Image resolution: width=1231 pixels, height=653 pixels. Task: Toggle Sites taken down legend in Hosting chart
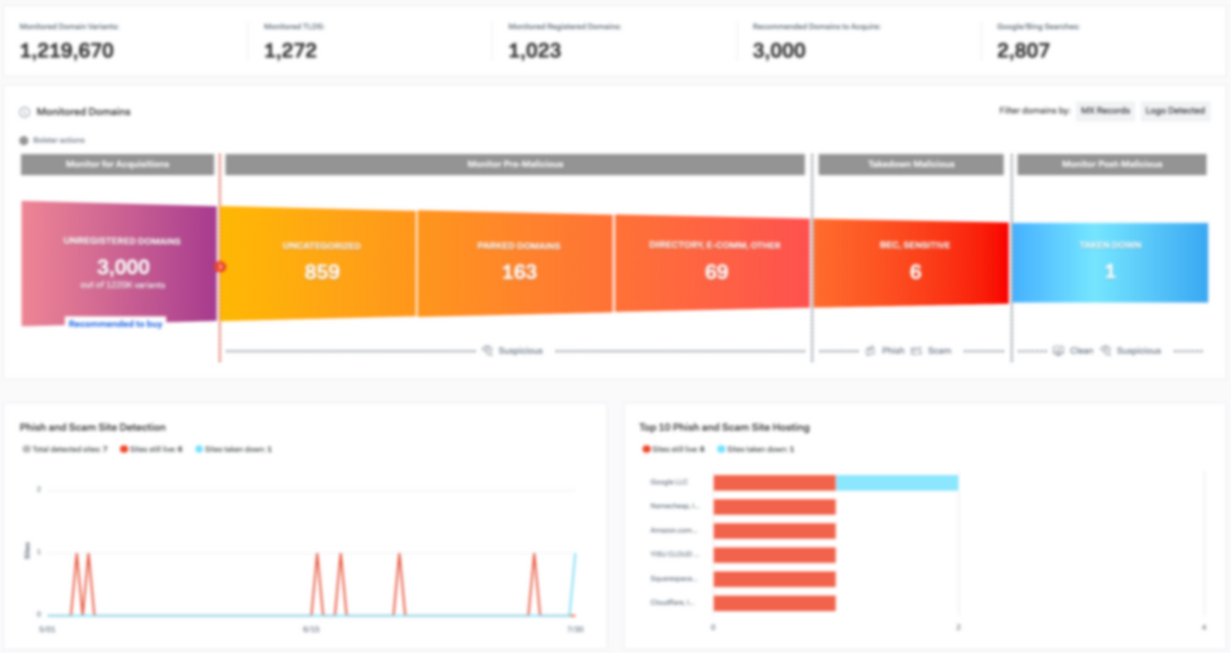pyautogui.click(x=756, y=449)
